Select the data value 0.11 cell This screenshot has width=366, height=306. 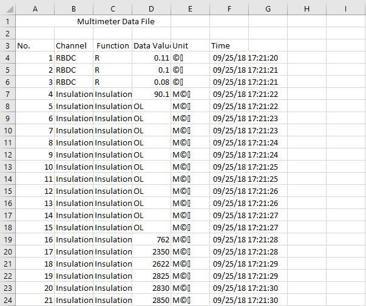pyautogui.click(x=152, y=58)
